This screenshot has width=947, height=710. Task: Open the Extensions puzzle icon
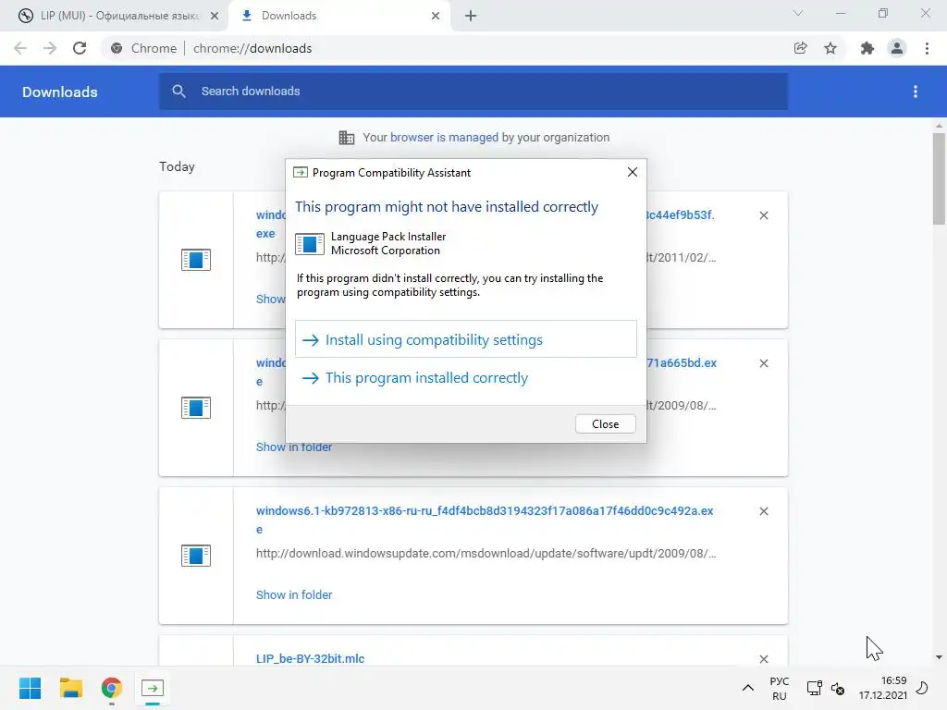click(x=867, y=48)
